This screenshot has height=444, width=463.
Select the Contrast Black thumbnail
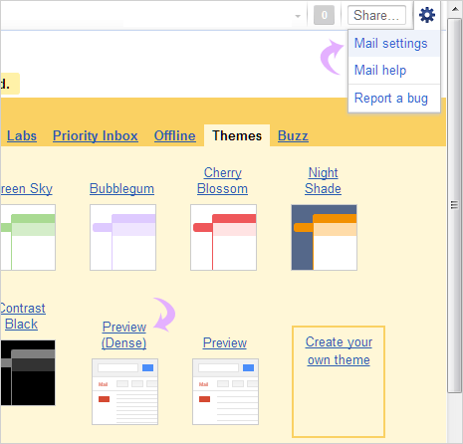point(28,372)
